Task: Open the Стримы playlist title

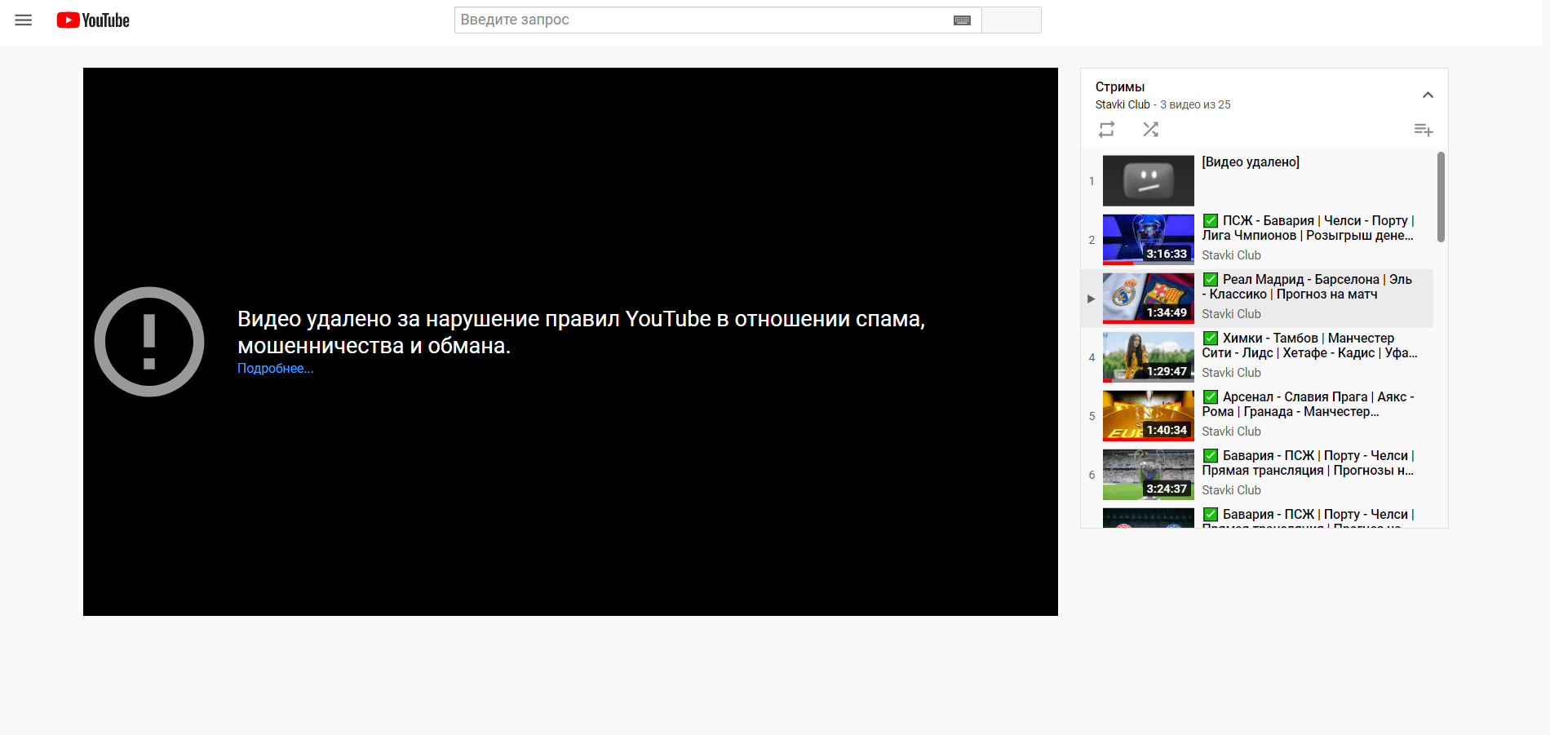Action: click(1120, 86)
